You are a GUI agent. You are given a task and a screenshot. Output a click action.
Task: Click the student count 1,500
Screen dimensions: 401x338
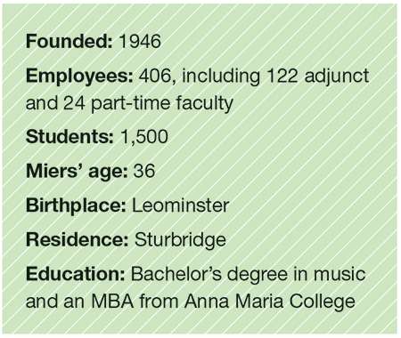point(144,137)
